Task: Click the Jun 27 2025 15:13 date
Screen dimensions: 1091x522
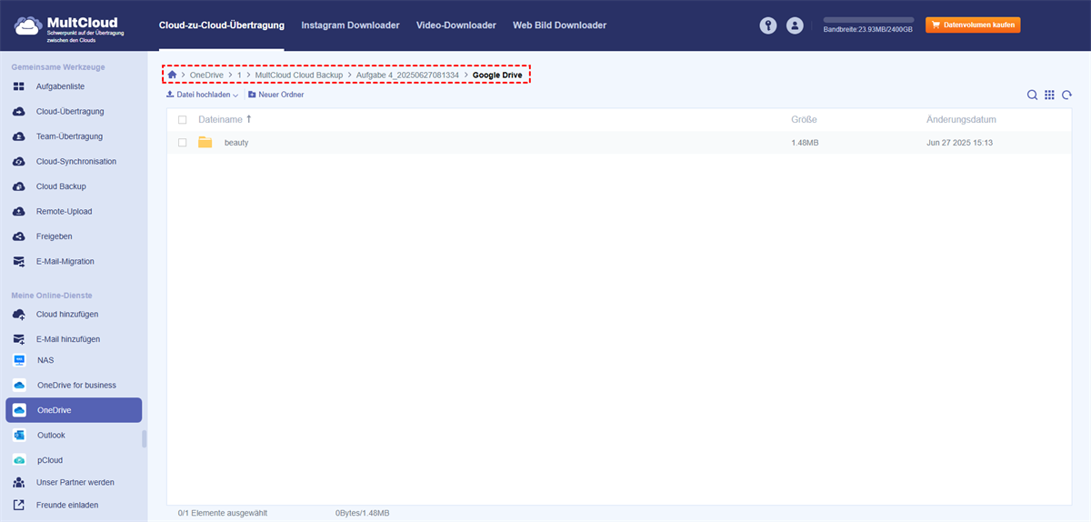Action: point(959,143)
